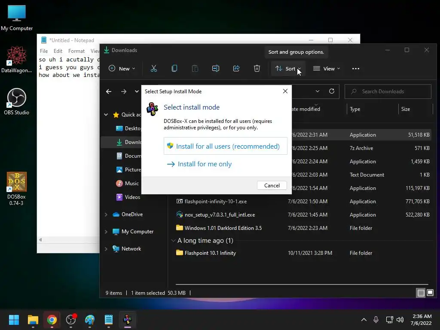
Task: Open the View layout dropdown
Action: [327, 68]
